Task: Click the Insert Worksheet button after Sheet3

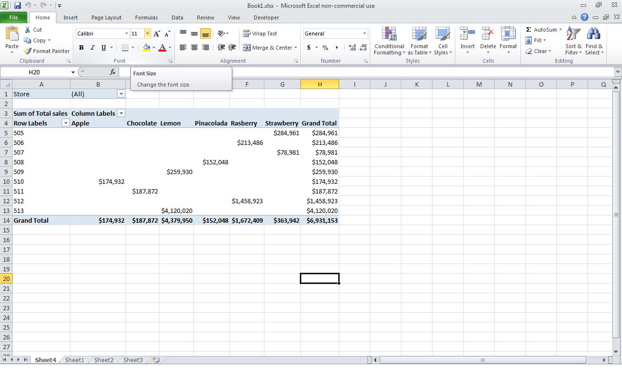Action: (x=155, y=360)
